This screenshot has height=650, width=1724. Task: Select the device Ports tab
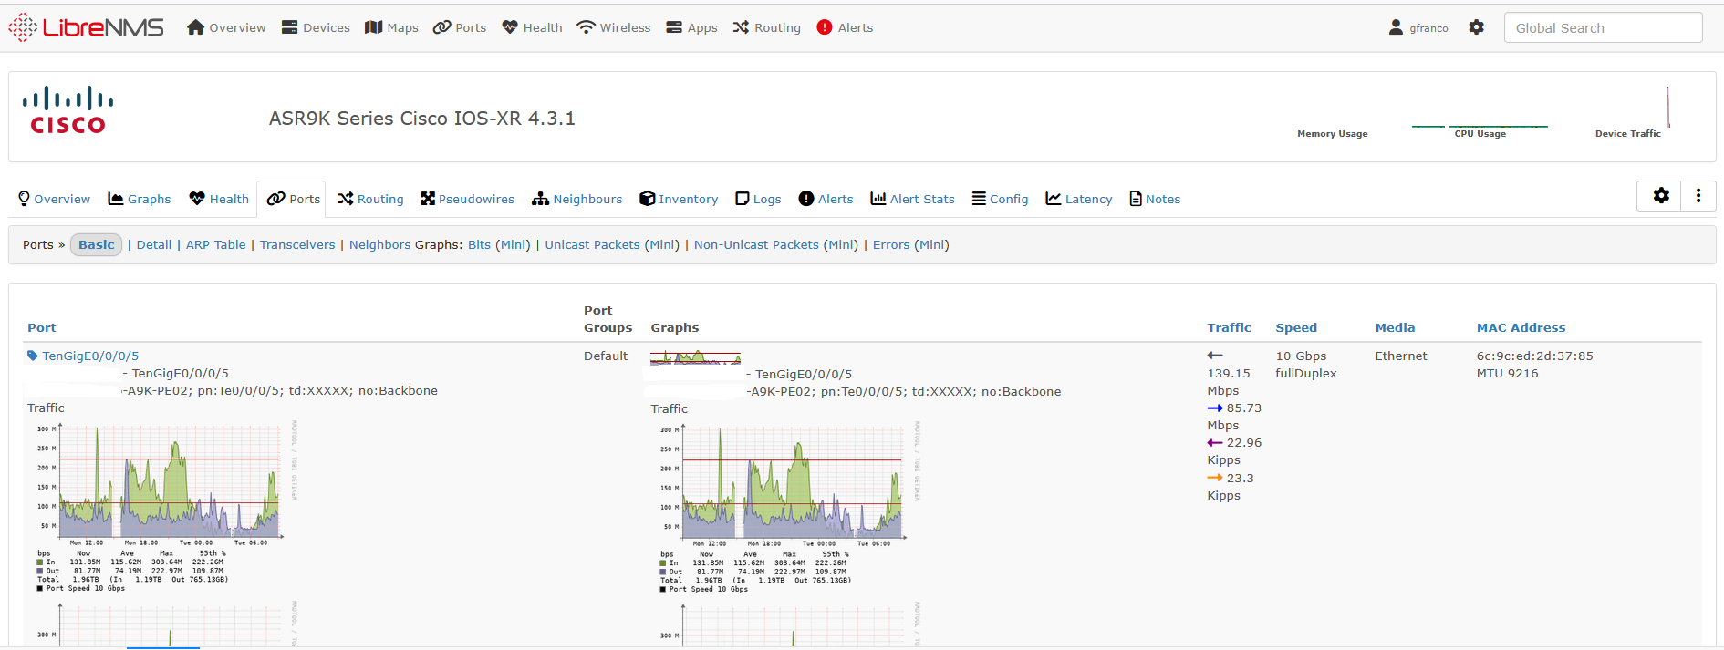click(x=293, y=199)
